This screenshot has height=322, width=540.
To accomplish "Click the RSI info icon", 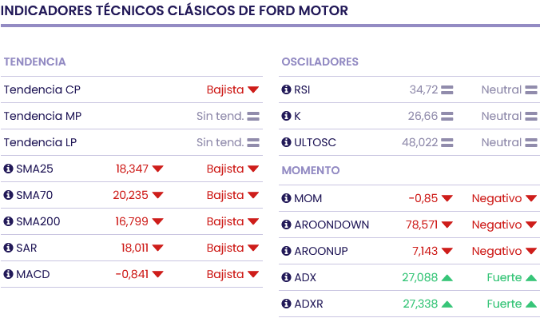I will coord(287,89).
